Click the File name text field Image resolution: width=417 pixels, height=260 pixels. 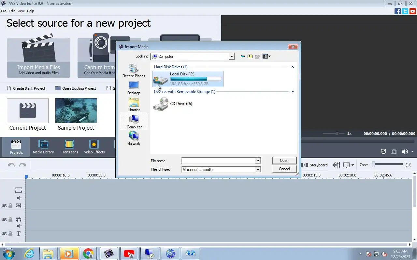tap(219, 161)
